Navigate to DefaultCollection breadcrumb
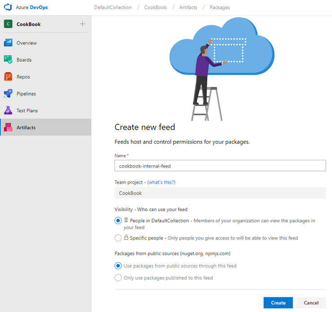Image resolution: width=332 pixels, height=312 pixels. (113, 8)
